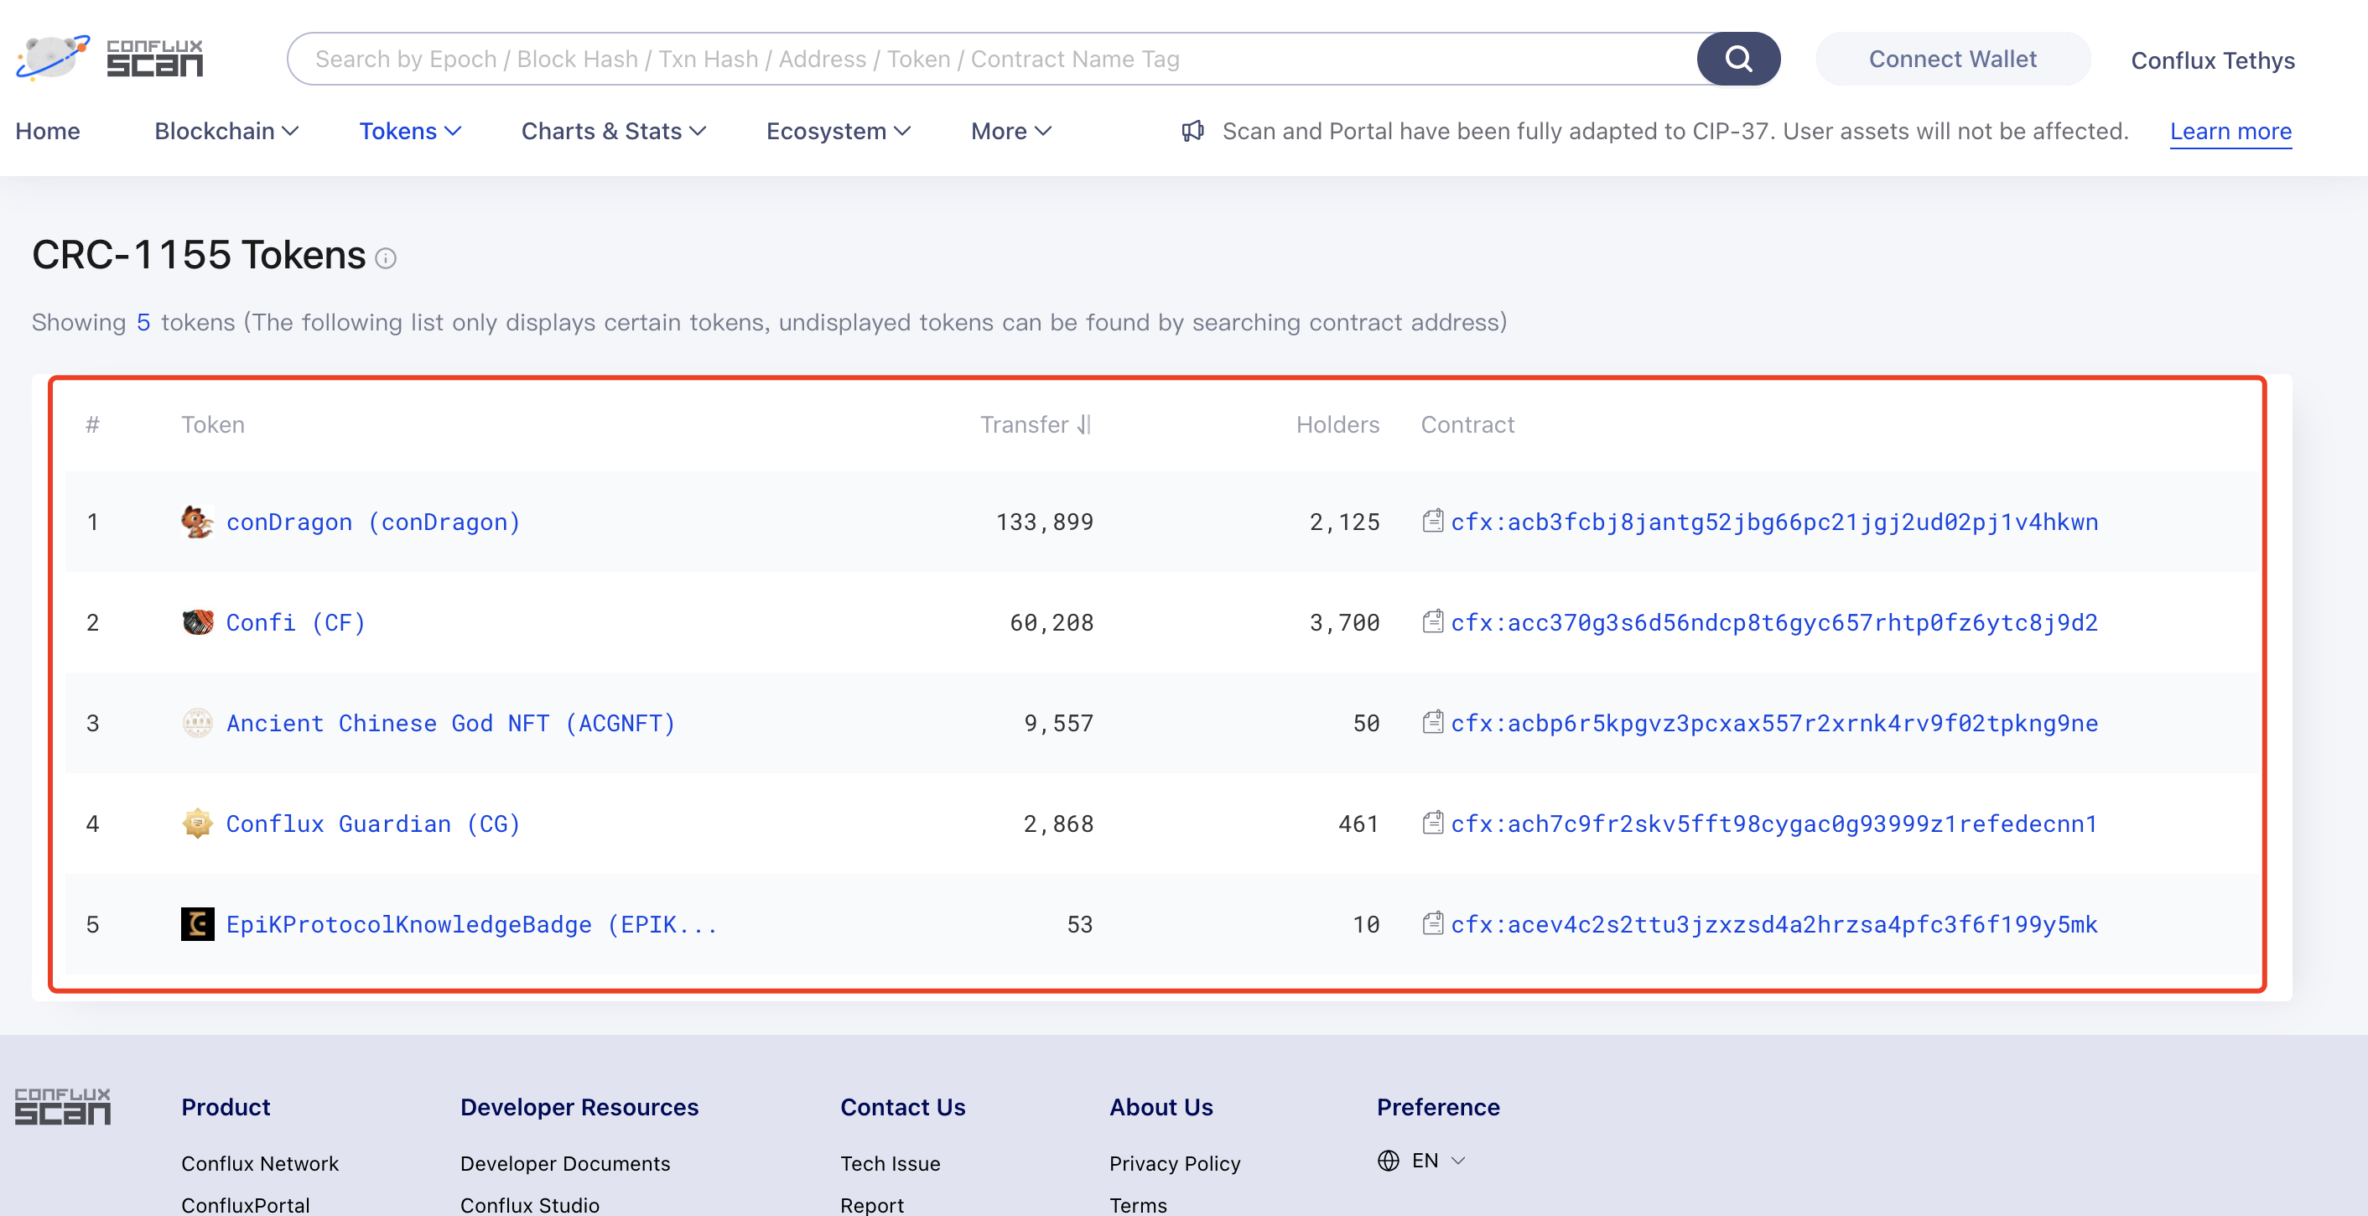Click the magnifier search button
This screenshot has width=2368, height=1216.
tap(1737, 59)
